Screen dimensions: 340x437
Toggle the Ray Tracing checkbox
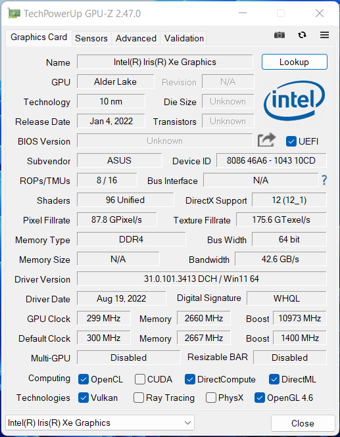(x=139, y=398)
